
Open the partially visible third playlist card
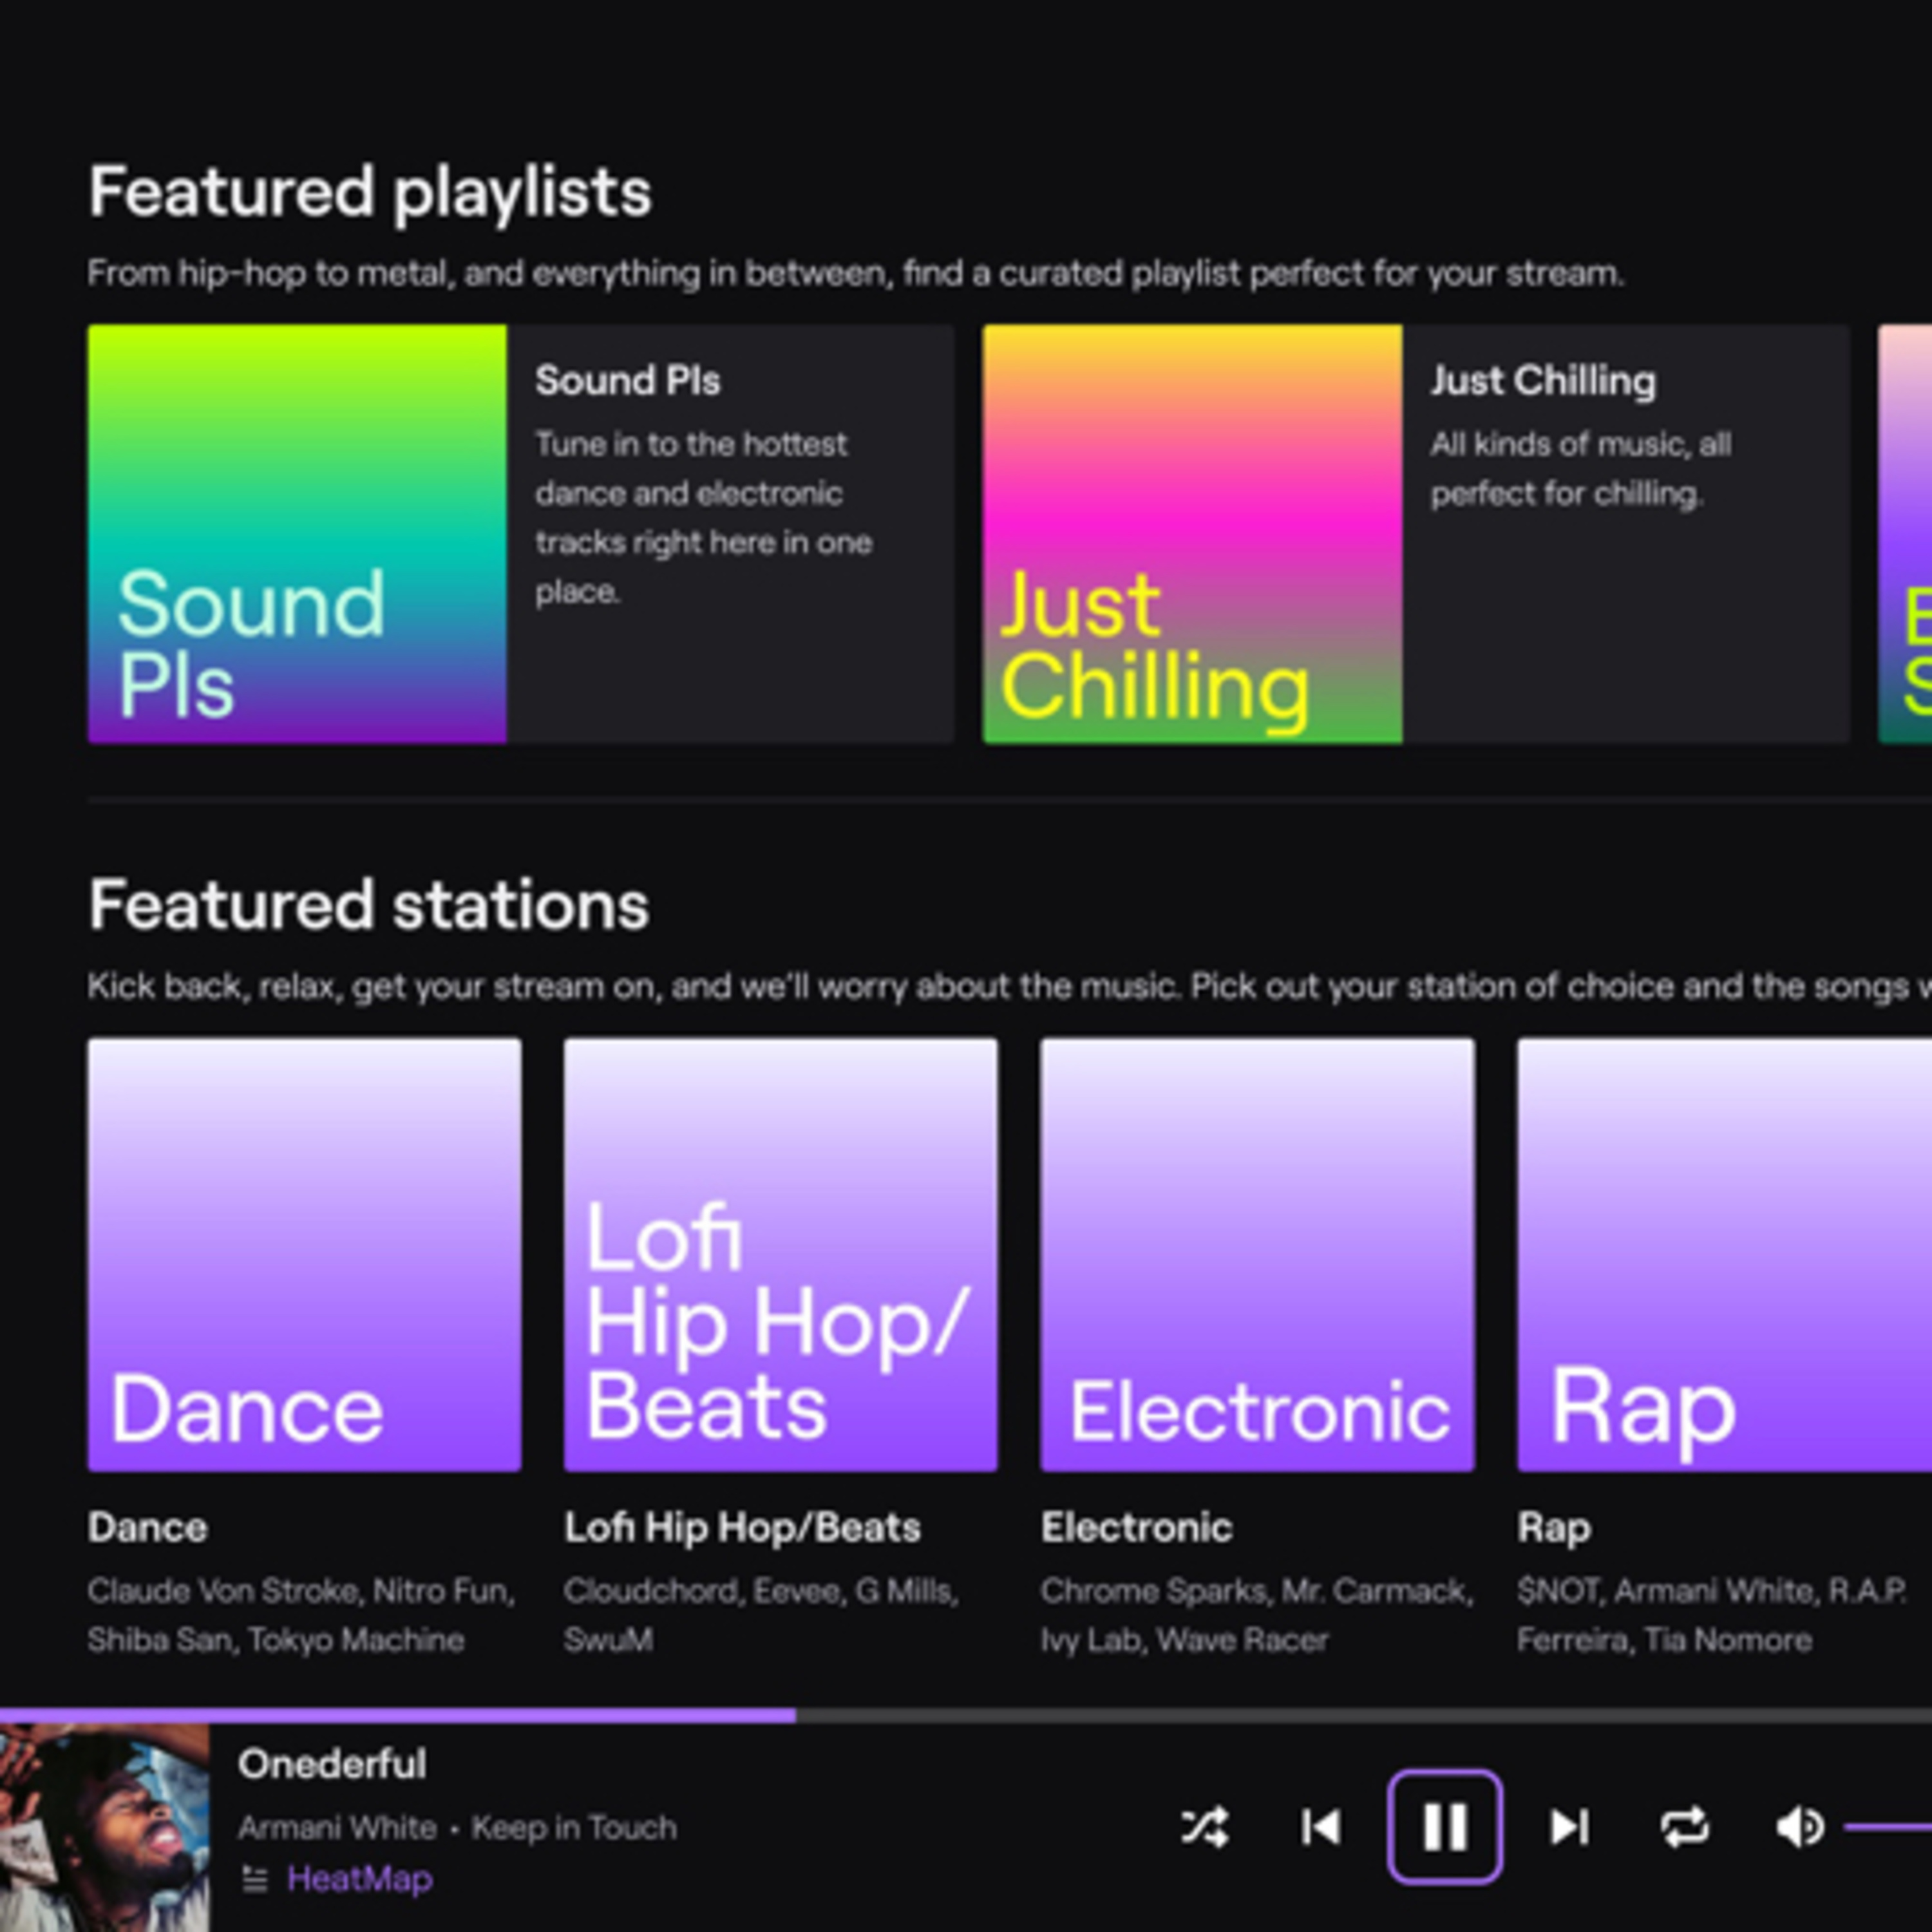[x=1905, y=533]
